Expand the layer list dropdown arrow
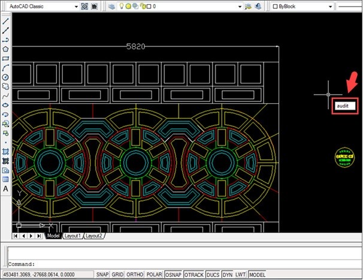The height and width of the screenshot is (280, 363). 240,7
